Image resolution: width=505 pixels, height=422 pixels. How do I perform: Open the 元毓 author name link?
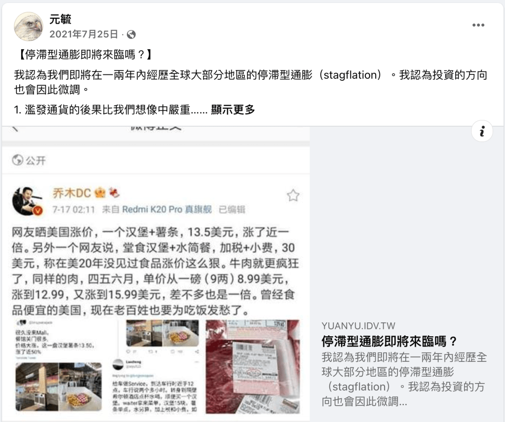tap(60, 19)
